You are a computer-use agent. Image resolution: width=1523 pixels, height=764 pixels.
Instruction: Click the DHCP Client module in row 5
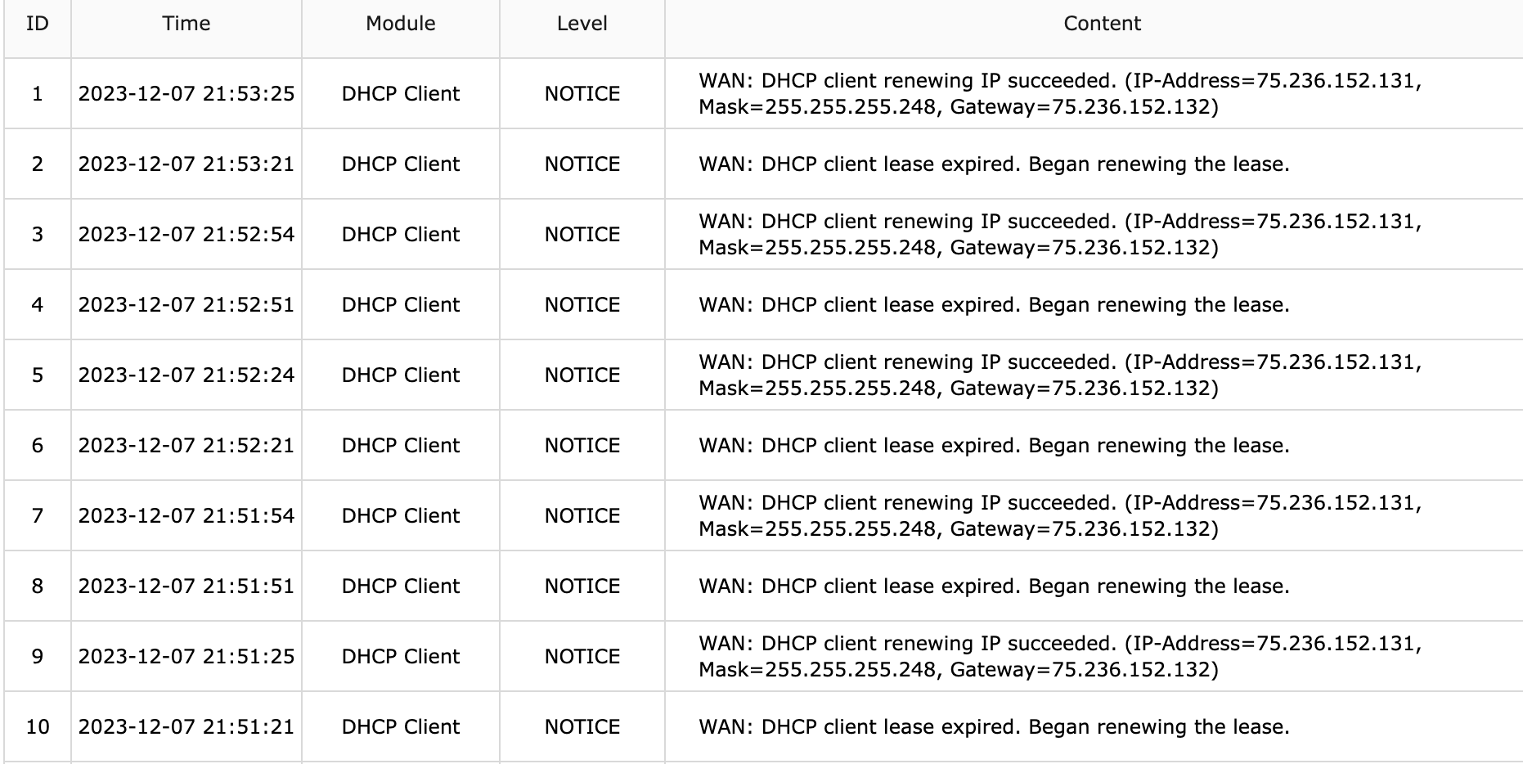point(401,375)
